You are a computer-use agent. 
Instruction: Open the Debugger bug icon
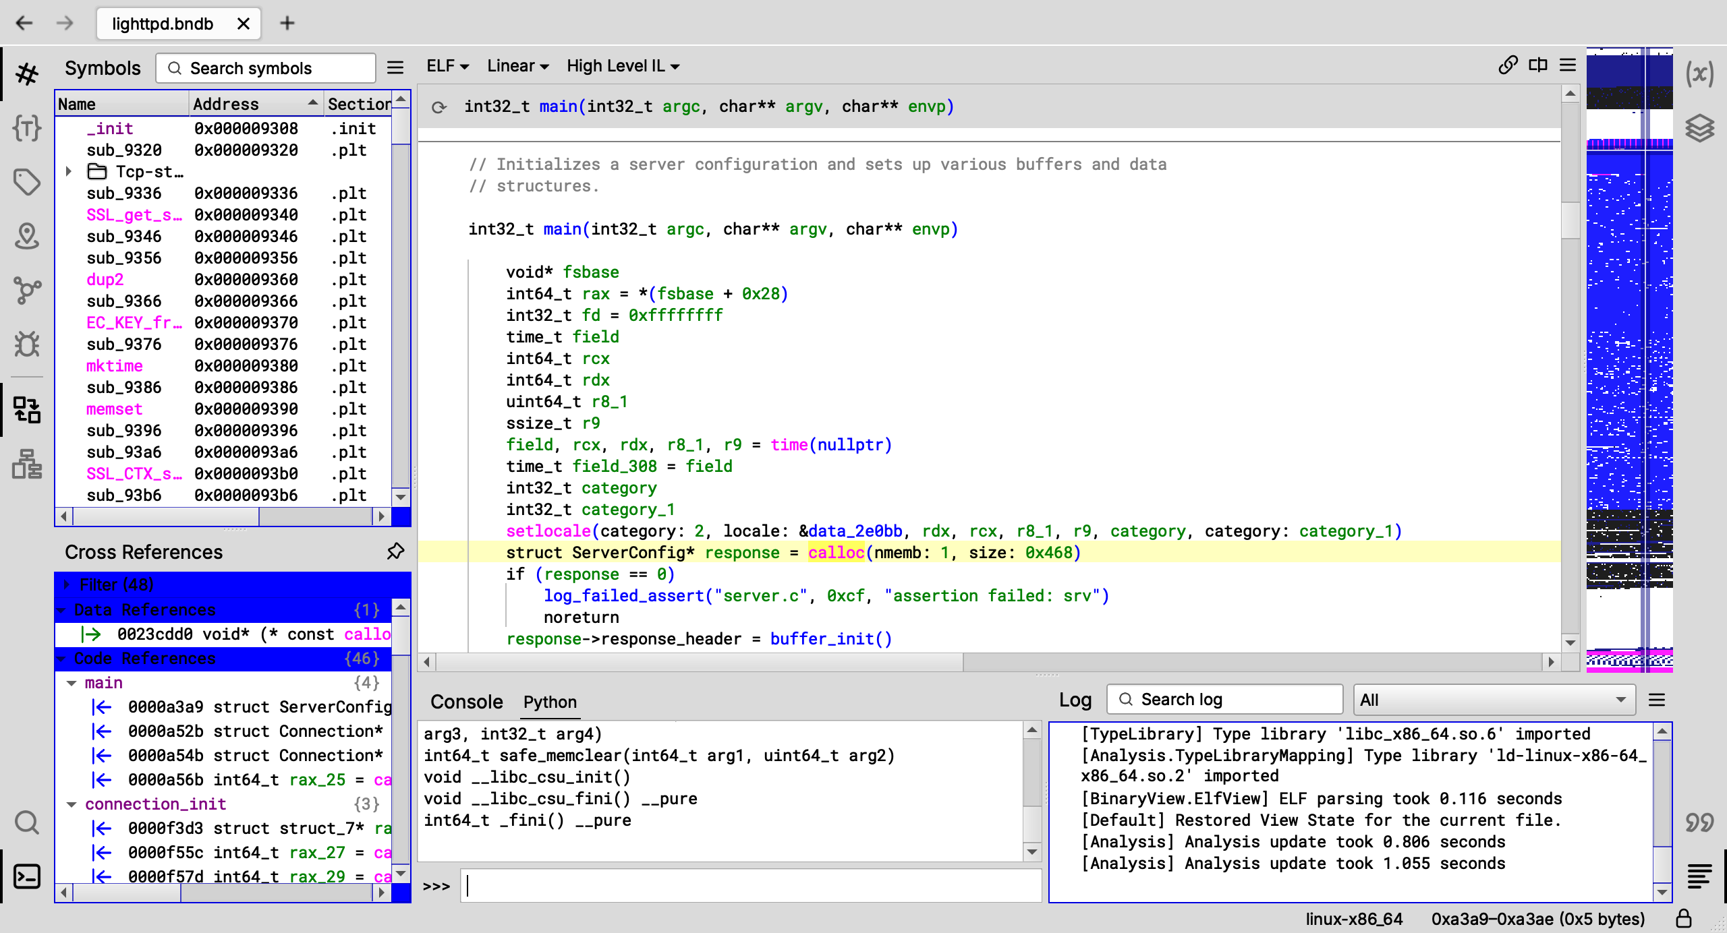27,344
